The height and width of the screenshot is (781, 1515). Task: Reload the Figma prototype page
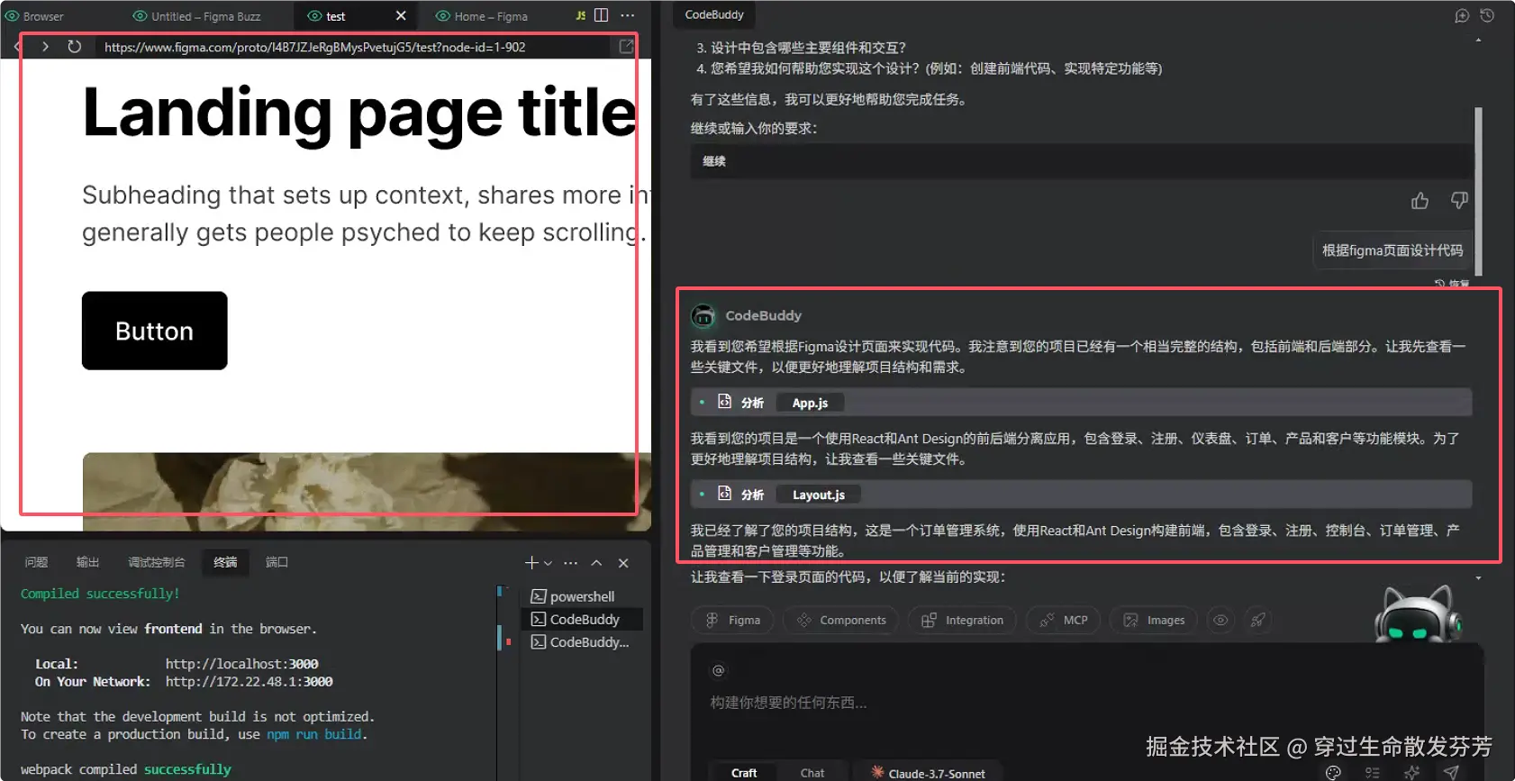75,47
